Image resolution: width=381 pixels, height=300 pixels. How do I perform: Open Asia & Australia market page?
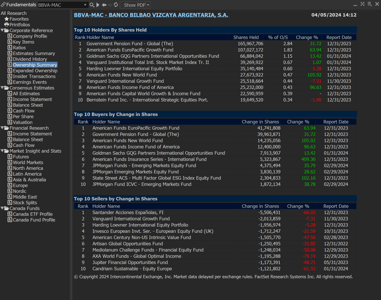click(x=29, y=180)
